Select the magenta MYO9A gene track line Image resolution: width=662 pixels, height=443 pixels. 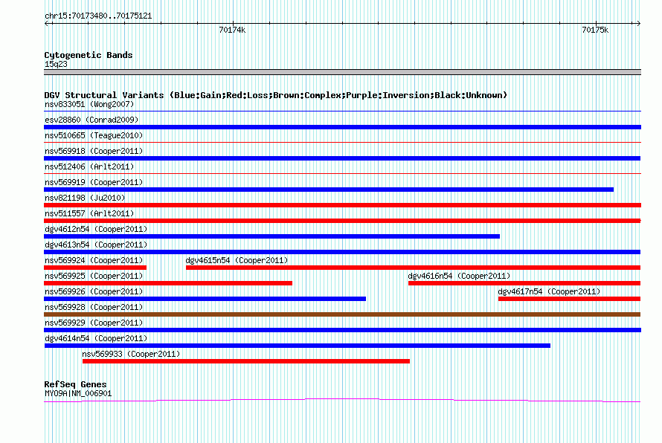click(342, 400)
